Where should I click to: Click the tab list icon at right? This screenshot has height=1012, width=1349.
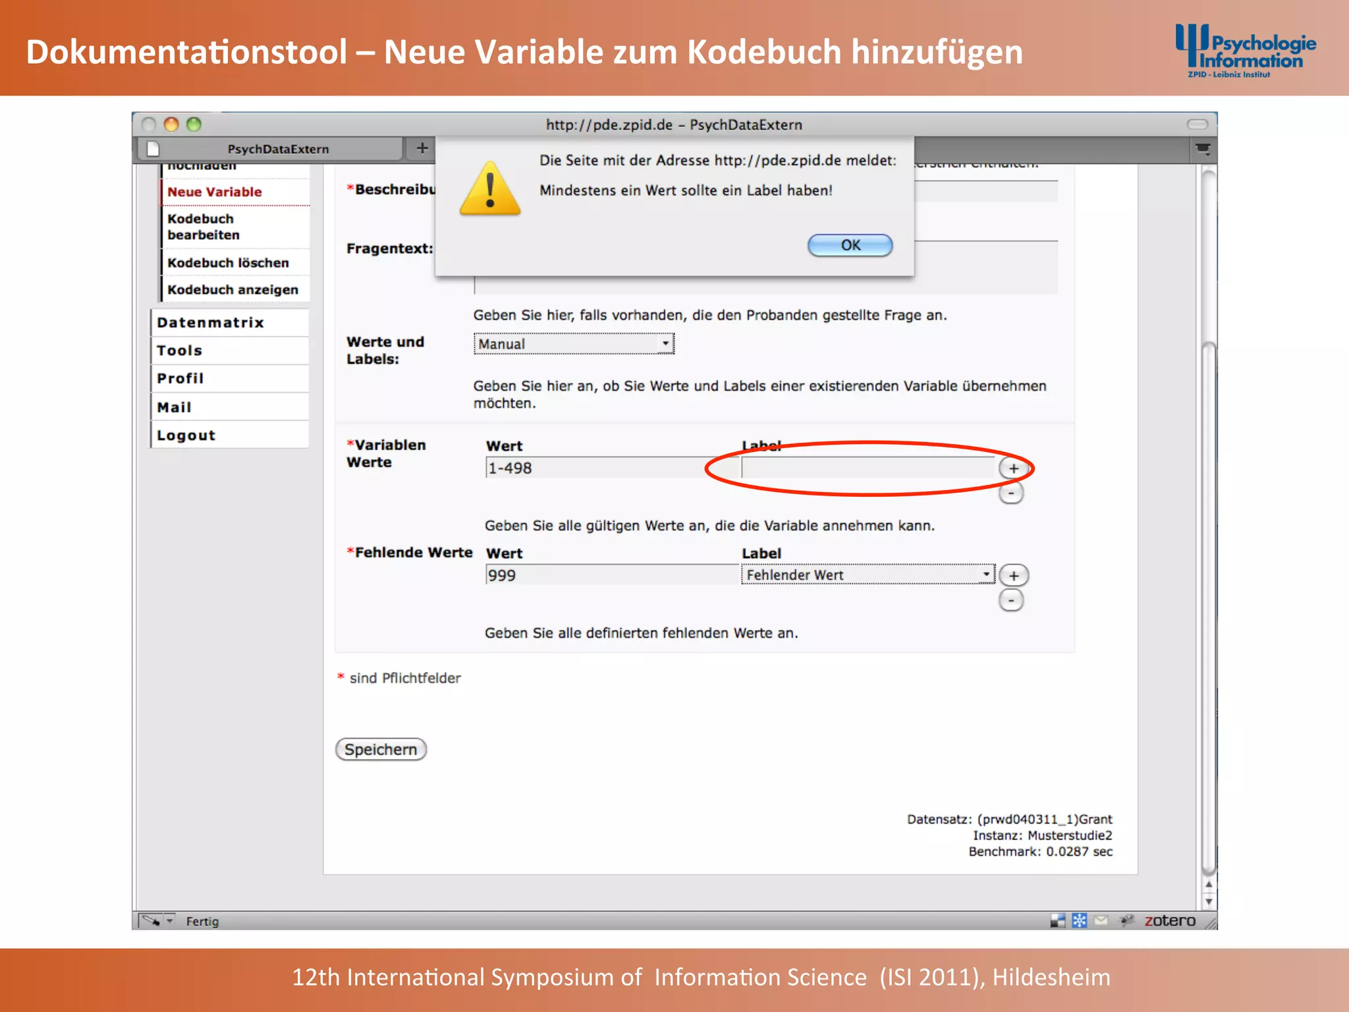coord(1203,149)
